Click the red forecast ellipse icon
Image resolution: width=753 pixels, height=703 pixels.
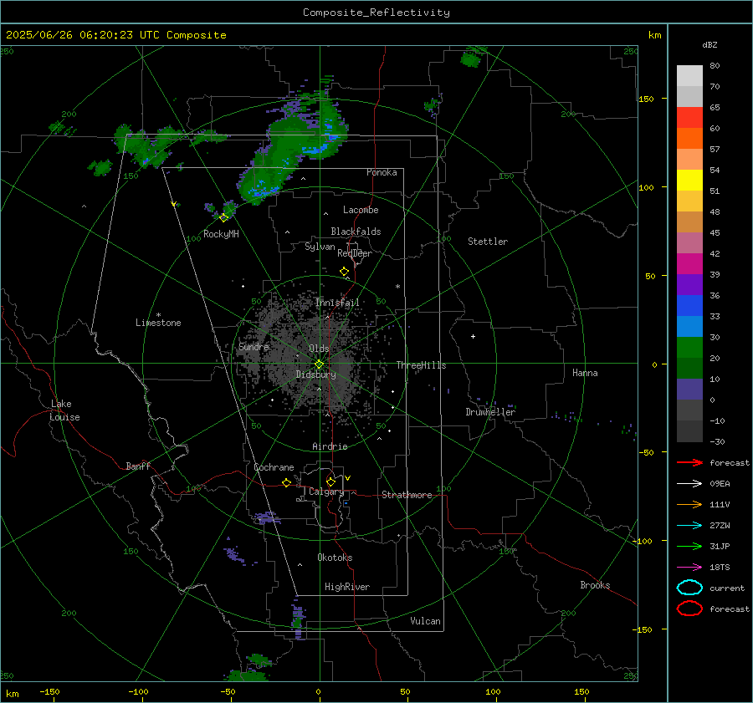point(689,609)
